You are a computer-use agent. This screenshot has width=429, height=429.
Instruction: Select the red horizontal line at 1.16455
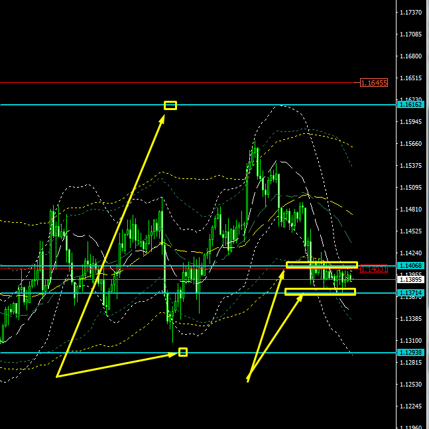click(x=179, y=83)
